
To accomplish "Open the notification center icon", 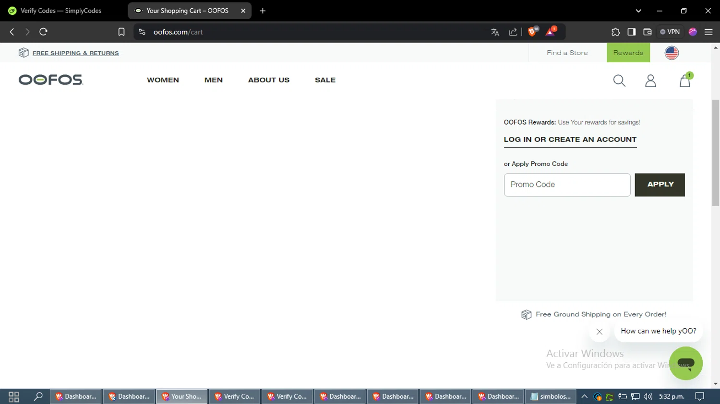I will pos(700,396).
